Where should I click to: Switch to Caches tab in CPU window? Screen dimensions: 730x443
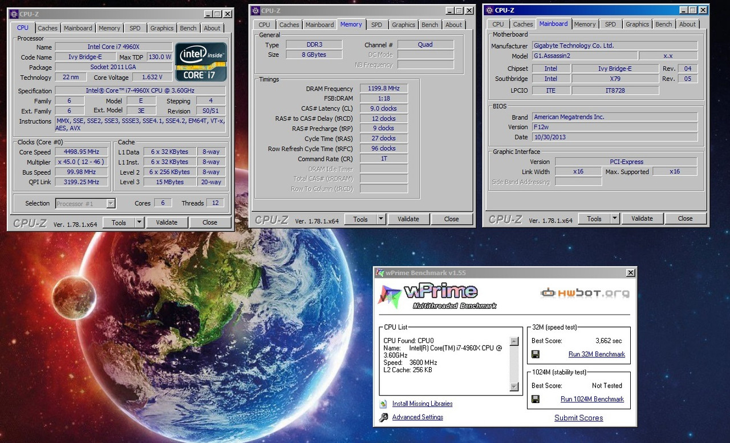pyautogui.click(x=48, y=28)
